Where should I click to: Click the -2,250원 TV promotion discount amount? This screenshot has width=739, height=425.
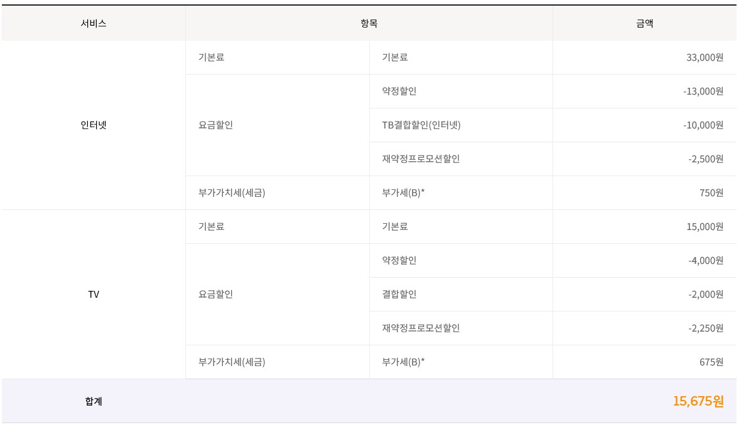point(706,328)
